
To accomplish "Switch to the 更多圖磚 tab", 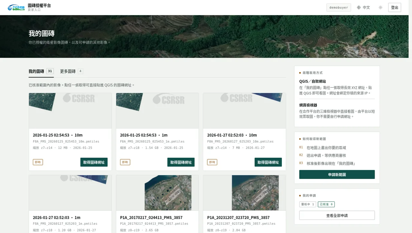I will (x=71, y=71).
